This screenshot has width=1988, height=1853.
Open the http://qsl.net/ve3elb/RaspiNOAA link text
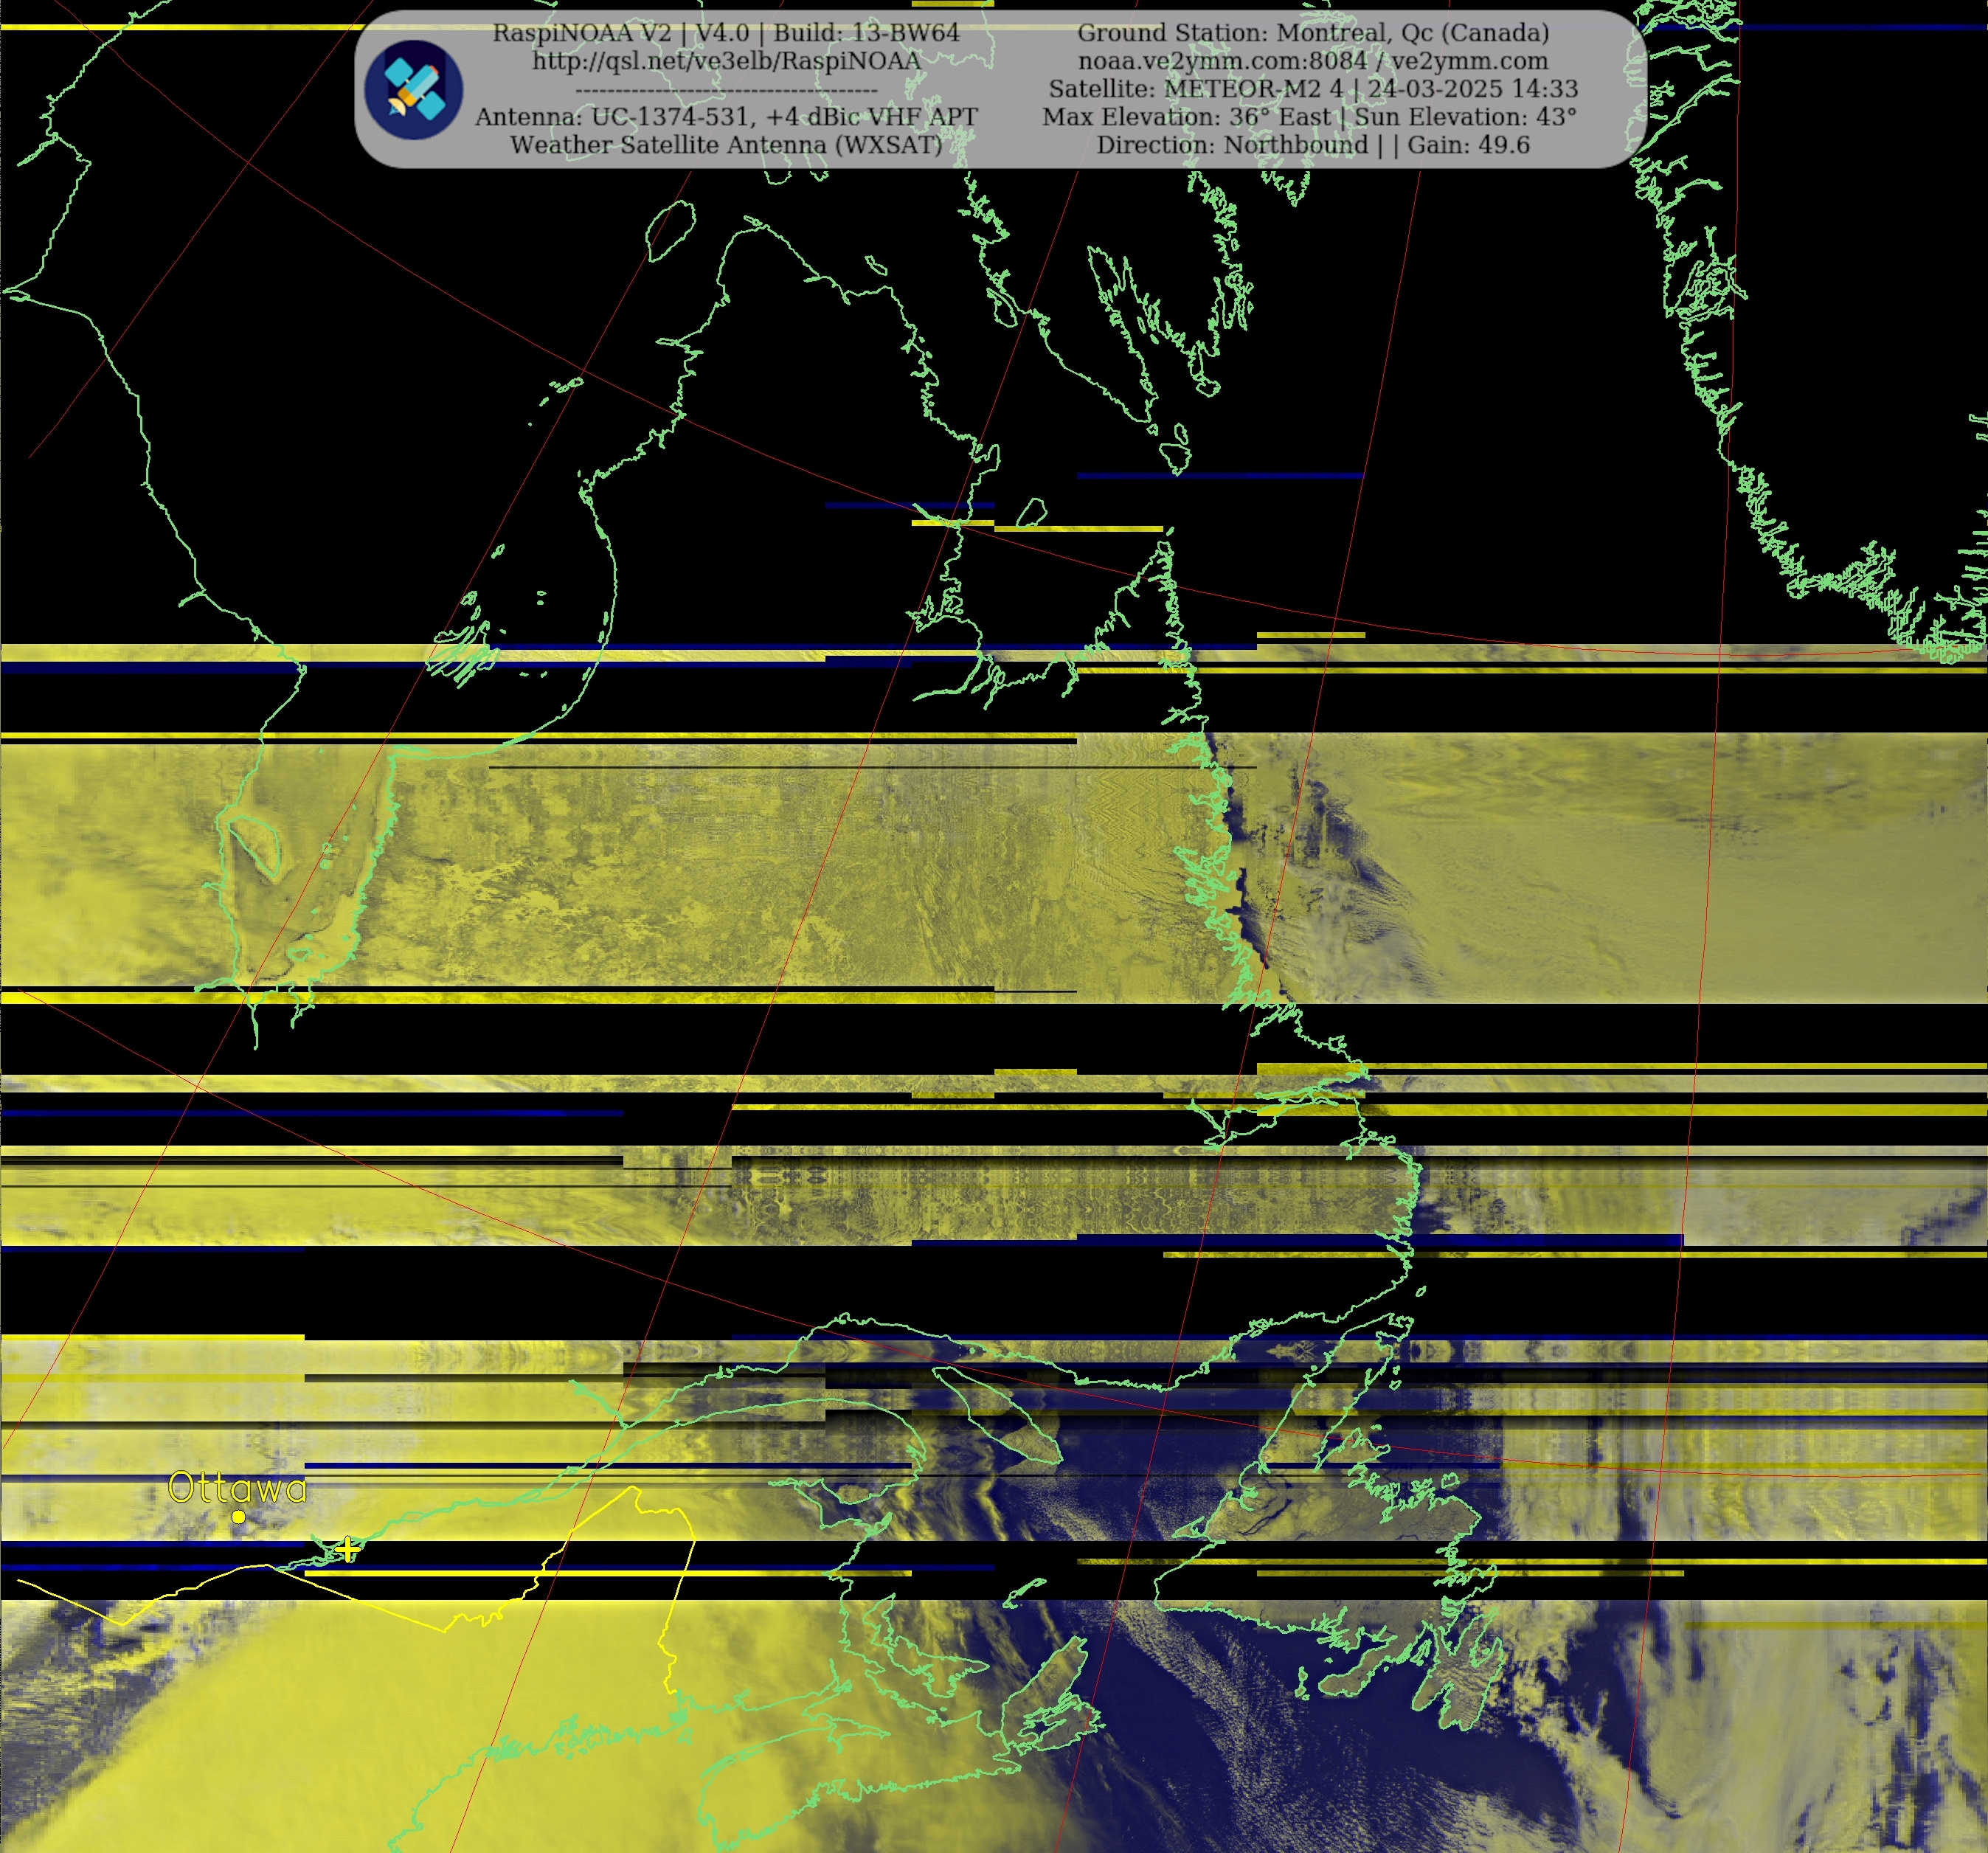click(726, 61)
